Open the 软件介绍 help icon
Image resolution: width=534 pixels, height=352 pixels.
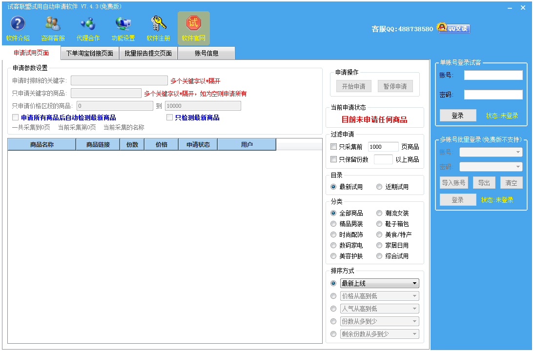pos(18,29)
